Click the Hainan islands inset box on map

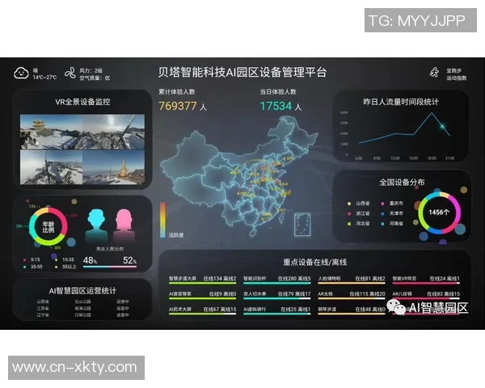pyautogui.click(x=302, y=225)
